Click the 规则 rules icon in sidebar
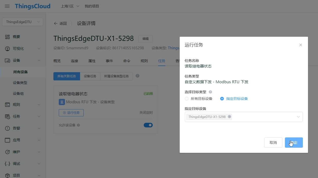Screen dimensions: 318x178 click(x=7, y=105)
